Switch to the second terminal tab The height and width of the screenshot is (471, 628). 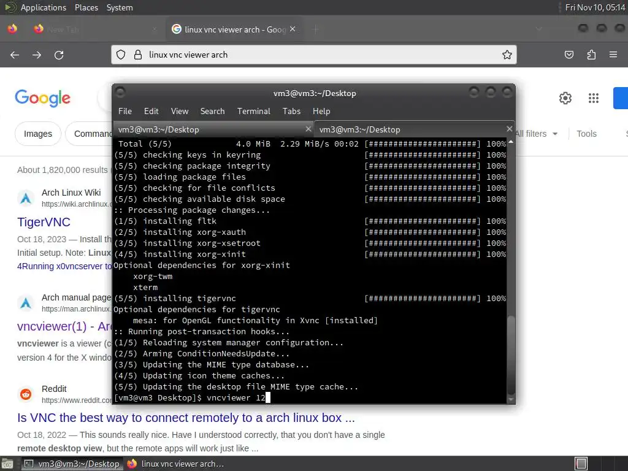(414, 129)
